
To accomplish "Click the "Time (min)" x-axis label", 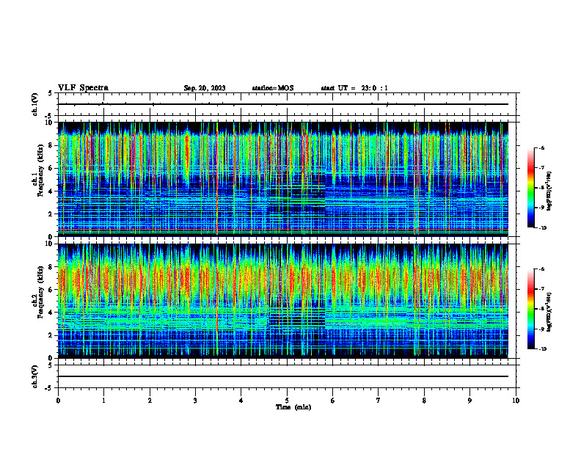I will [x=293, y=407].
